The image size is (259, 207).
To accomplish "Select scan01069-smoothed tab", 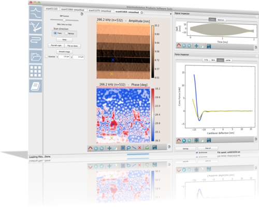I will point(127,12).
